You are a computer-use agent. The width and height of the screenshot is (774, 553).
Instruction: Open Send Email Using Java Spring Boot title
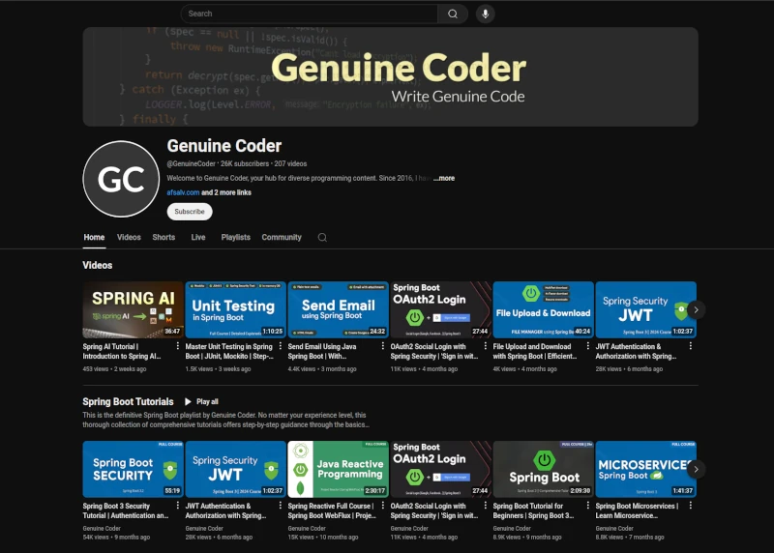tap(322, 351)
